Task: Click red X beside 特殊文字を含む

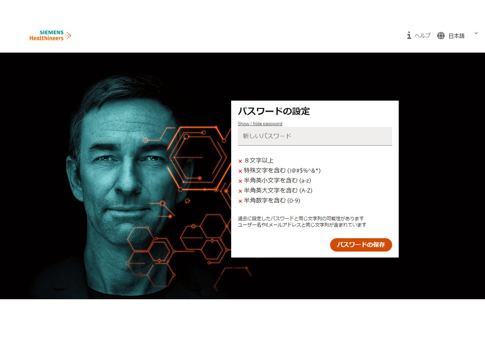Action: [240, 171]
